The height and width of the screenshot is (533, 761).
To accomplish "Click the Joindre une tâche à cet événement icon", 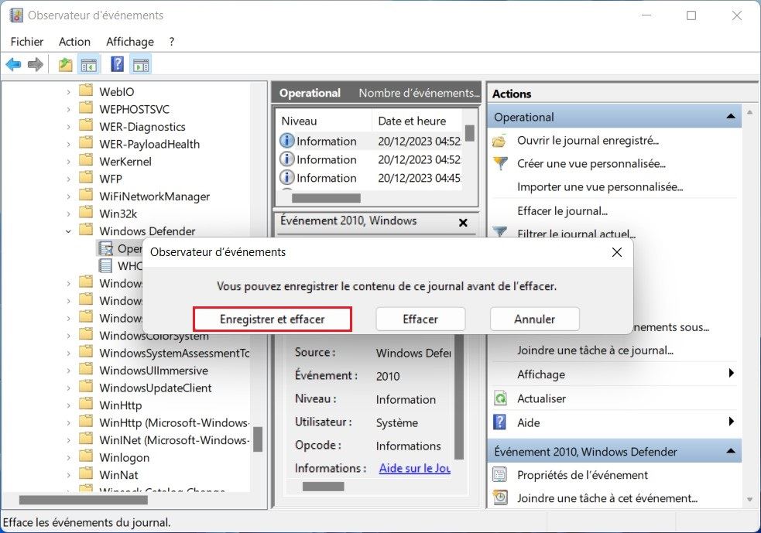I will 502,498.
